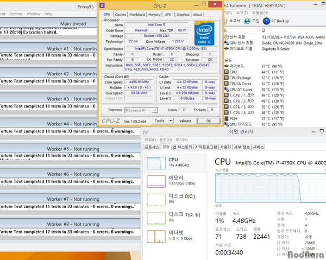Open the Window menu in Prime95

[x=33, y=14]
